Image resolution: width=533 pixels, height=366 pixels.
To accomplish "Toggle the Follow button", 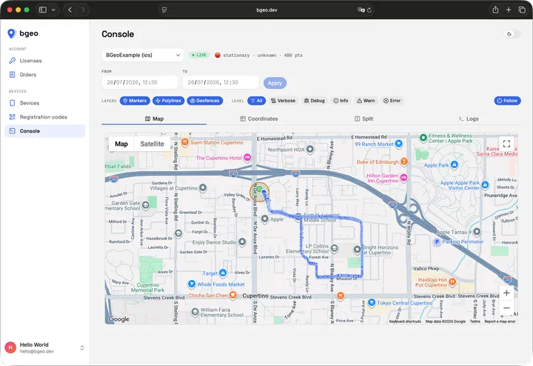I will point(507,101).
